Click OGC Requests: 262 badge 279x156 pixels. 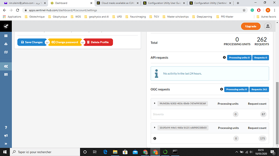259,89
